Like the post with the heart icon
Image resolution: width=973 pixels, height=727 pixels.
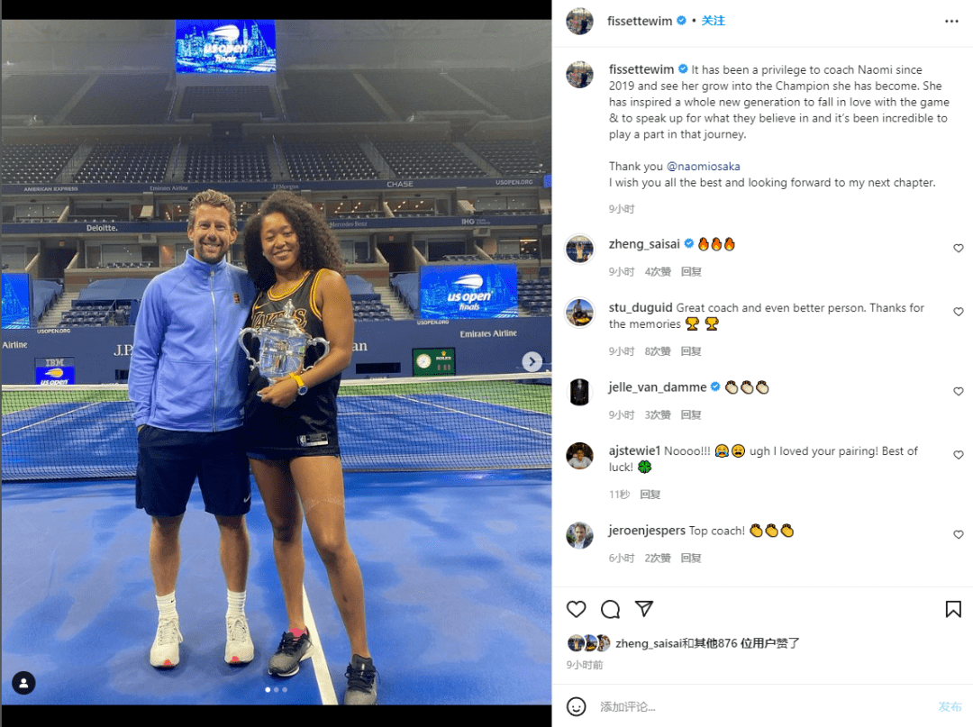(x=576, y=609)
